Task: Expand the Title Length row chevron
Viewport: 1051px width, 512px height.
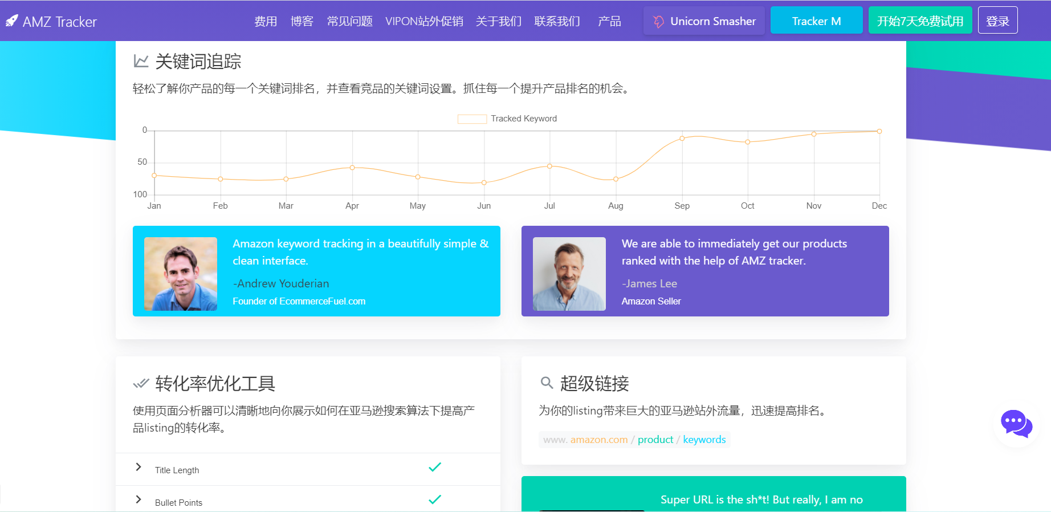Action: [138, 467]
